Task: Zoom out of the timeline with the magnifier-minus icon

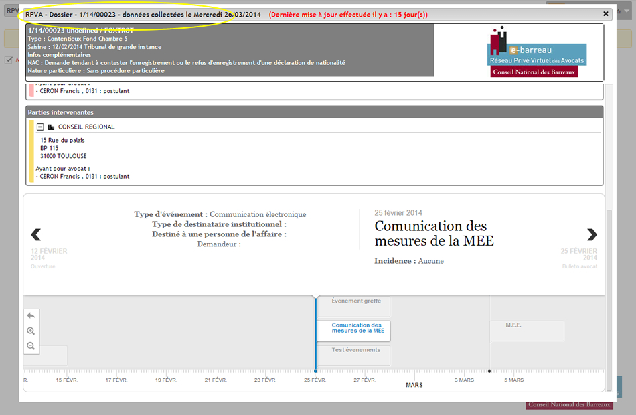Action: pos(31,345)
